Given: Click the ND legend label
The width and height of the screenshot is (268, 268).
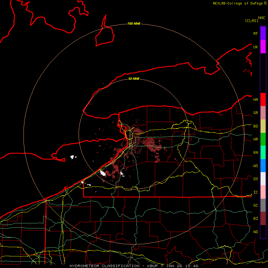Looking at the screenshot, I should click(255, 232).
